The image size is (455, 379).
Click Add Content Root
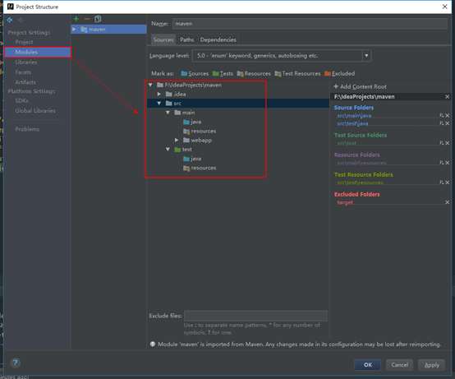(x=360, y=86)
